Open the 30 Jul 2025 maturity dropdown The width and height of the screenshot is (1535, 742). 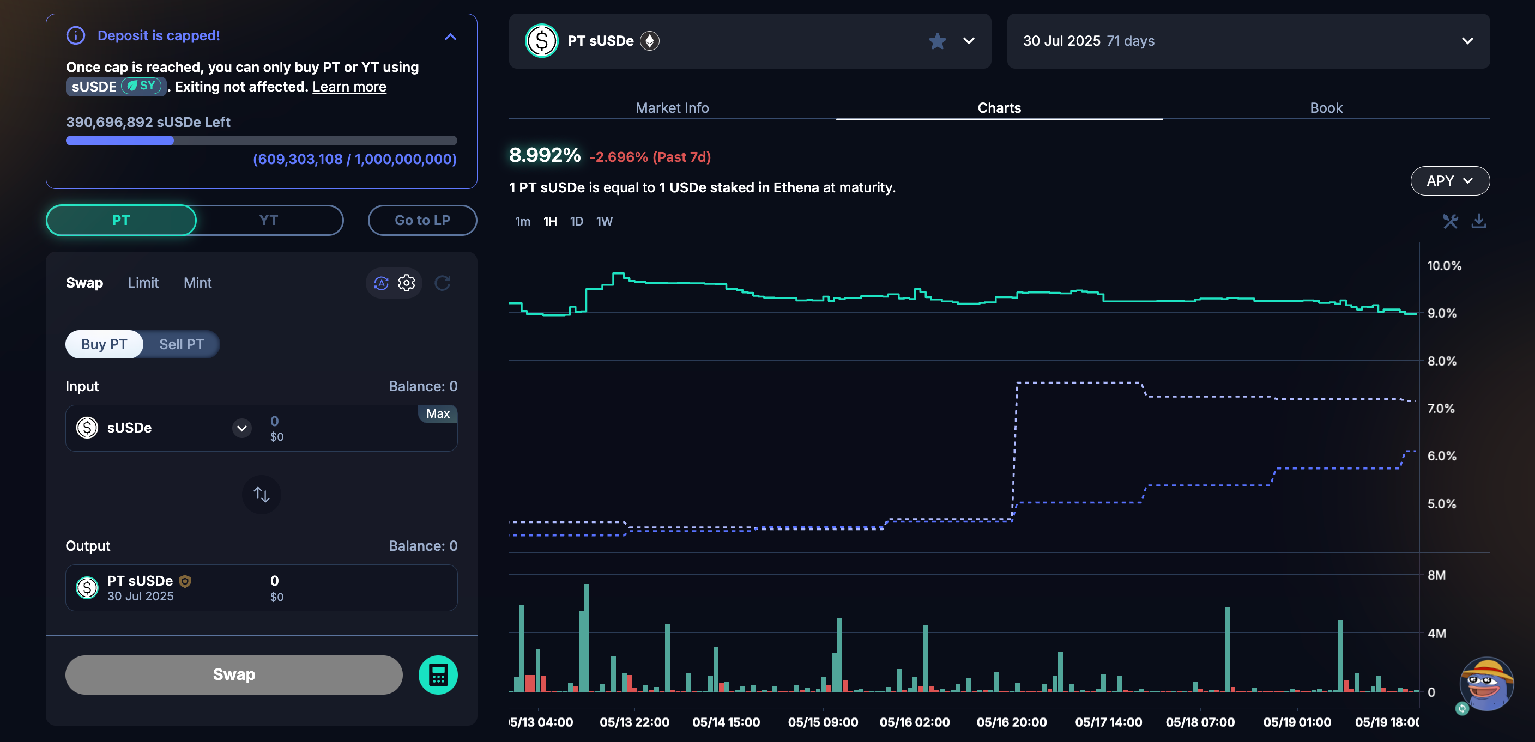(1248, 41)
